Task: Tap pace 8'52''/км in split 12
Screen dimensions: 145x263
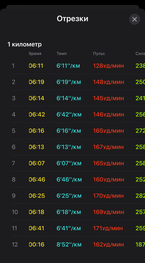Action: coord(69,244)
